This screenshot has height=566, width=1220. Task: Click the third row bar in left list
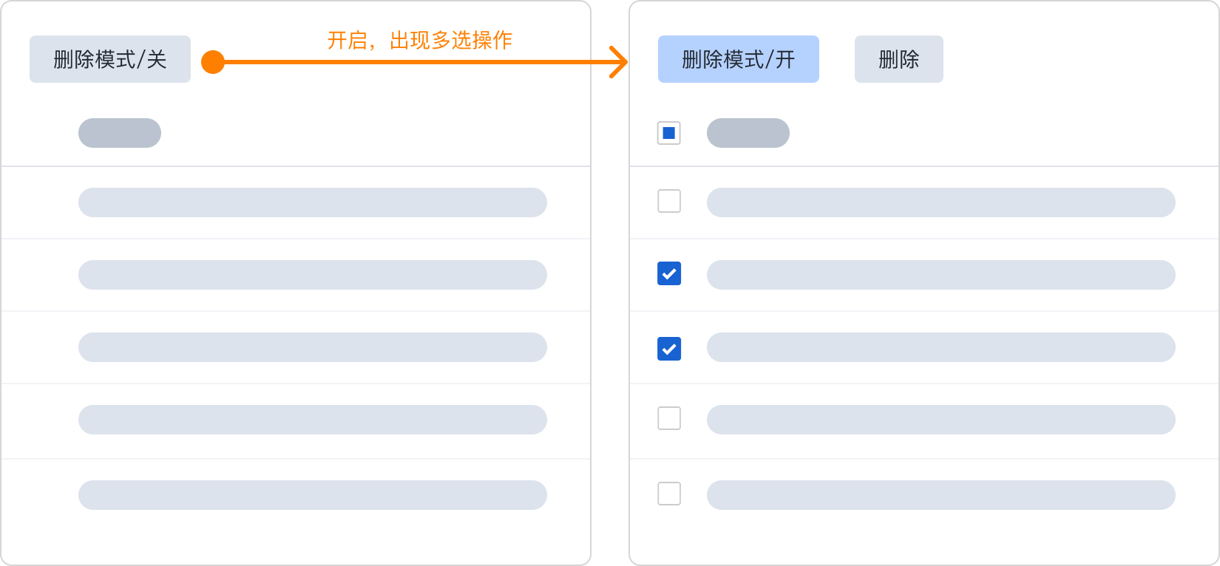312,347
